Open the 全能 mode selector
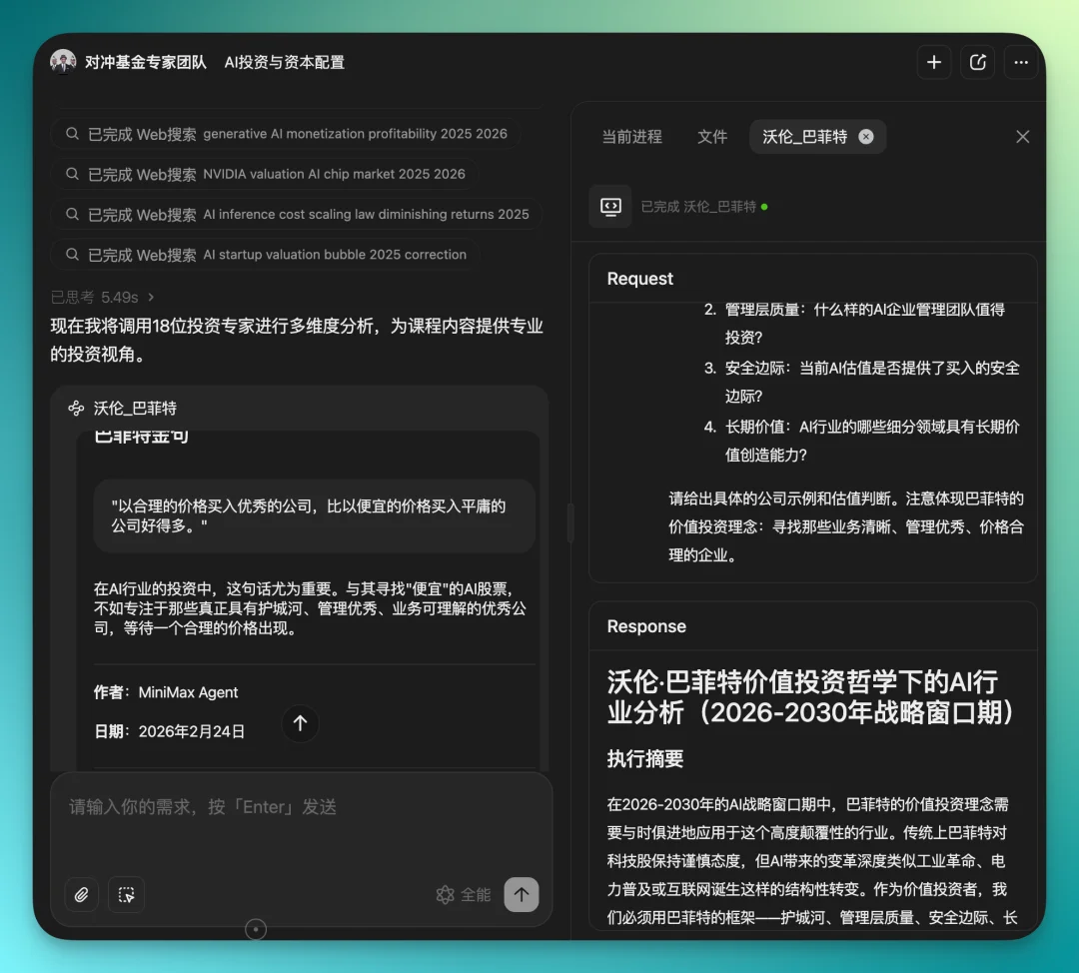 pyautogui.click(x=463, y=895)
